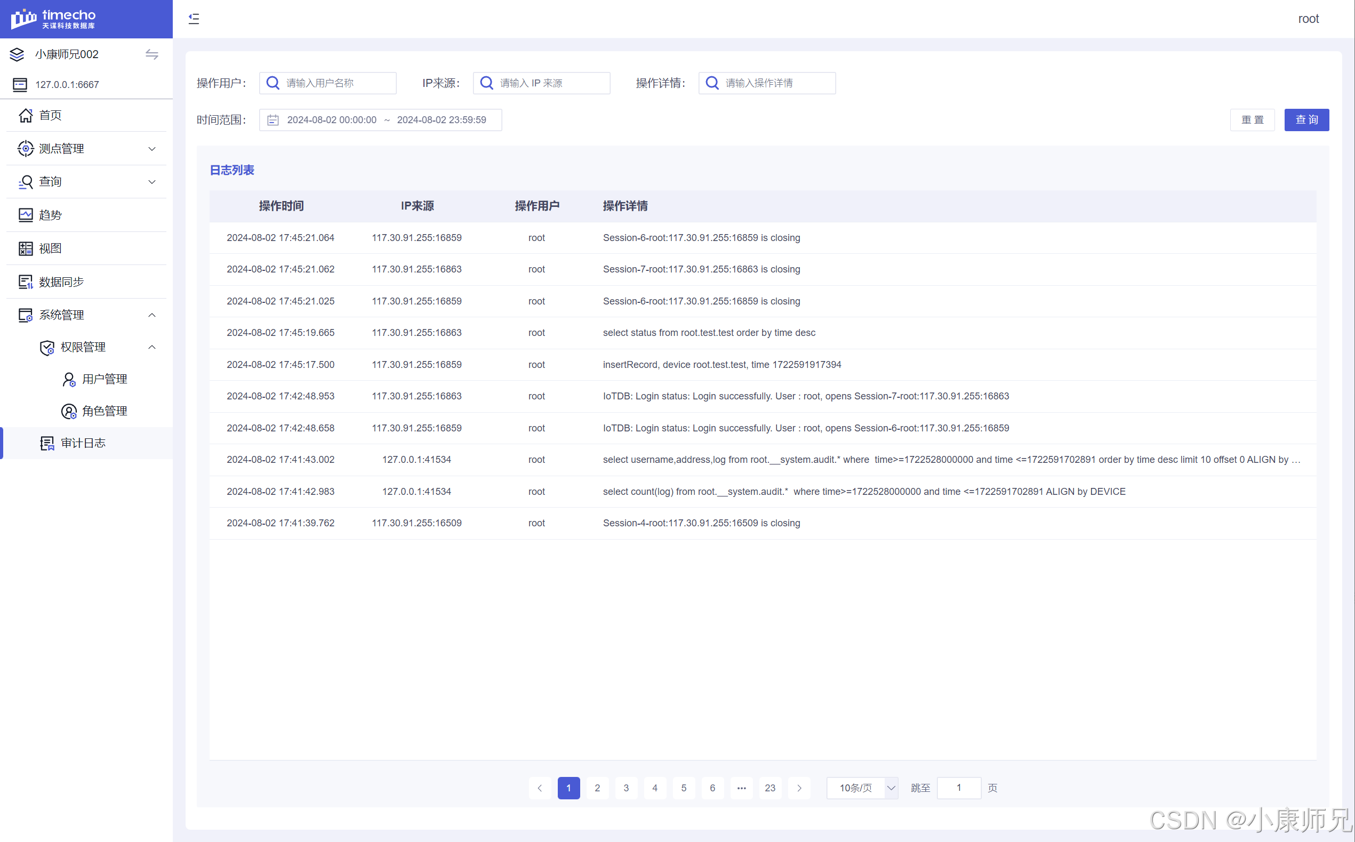Click the 视图 grid icon
Image resolution: width=1355 pixels, height=842 pixels.
(x=26, y=248)
